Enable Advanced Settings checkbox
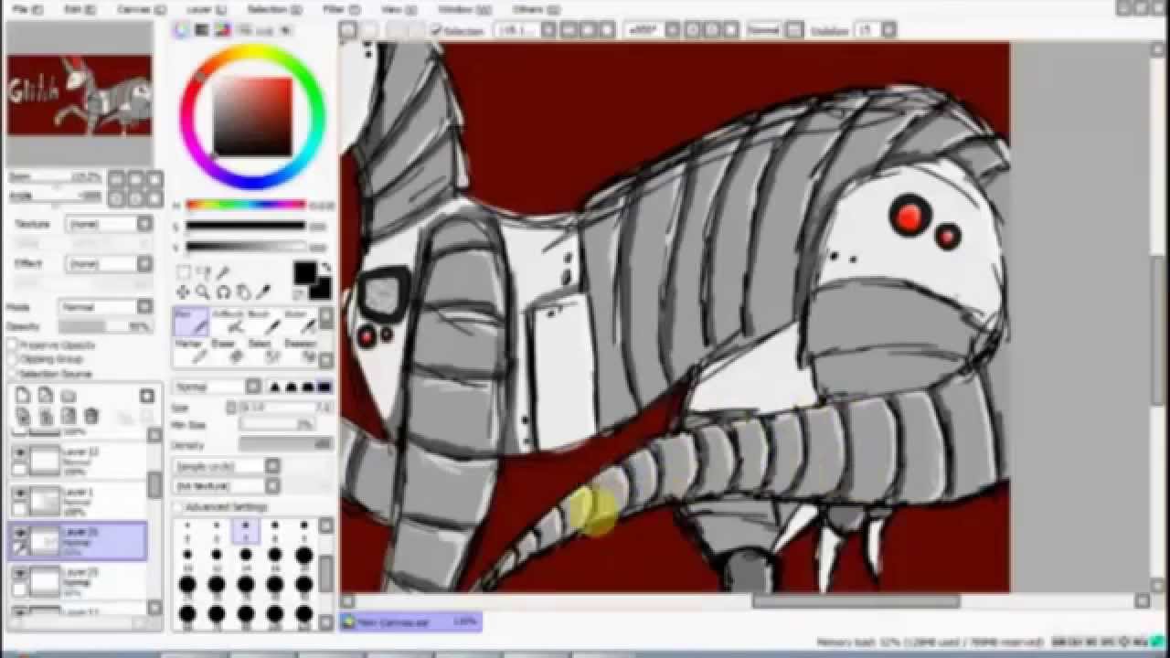 [179, 506]
